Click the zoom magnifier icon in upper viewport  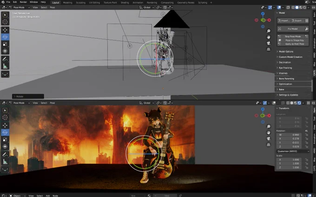[269, 31]
